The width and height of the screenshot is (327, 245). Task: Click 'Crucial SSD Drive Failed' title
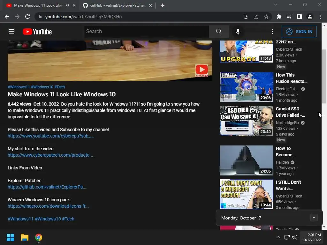tap(290, 112)
